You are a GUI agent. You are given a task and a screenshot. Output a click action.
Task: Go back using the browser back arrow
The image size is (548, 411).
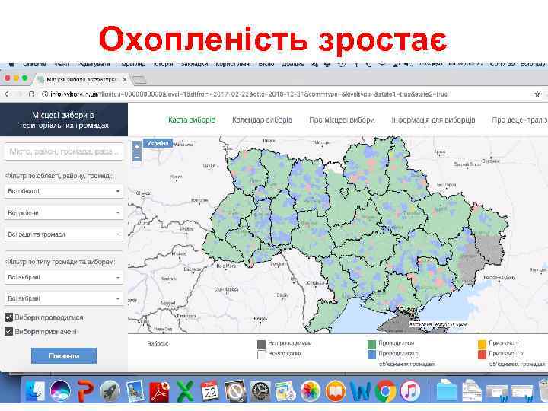pyautogui.click(x=8, y=94)
